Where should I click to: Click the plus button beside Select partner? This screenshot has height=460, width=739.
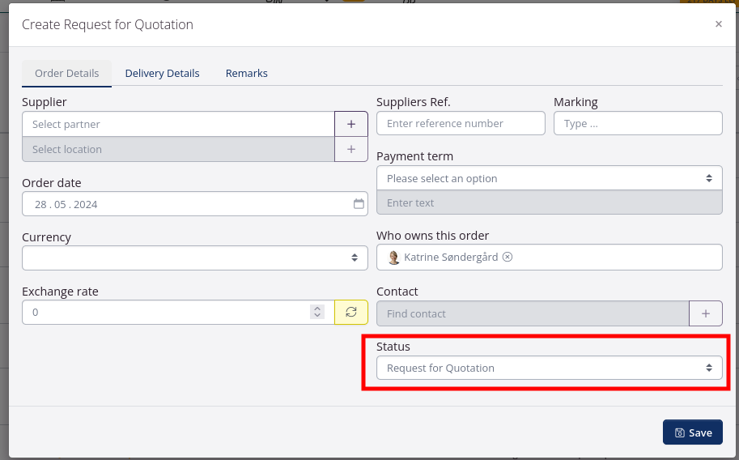tap(351, 124)
